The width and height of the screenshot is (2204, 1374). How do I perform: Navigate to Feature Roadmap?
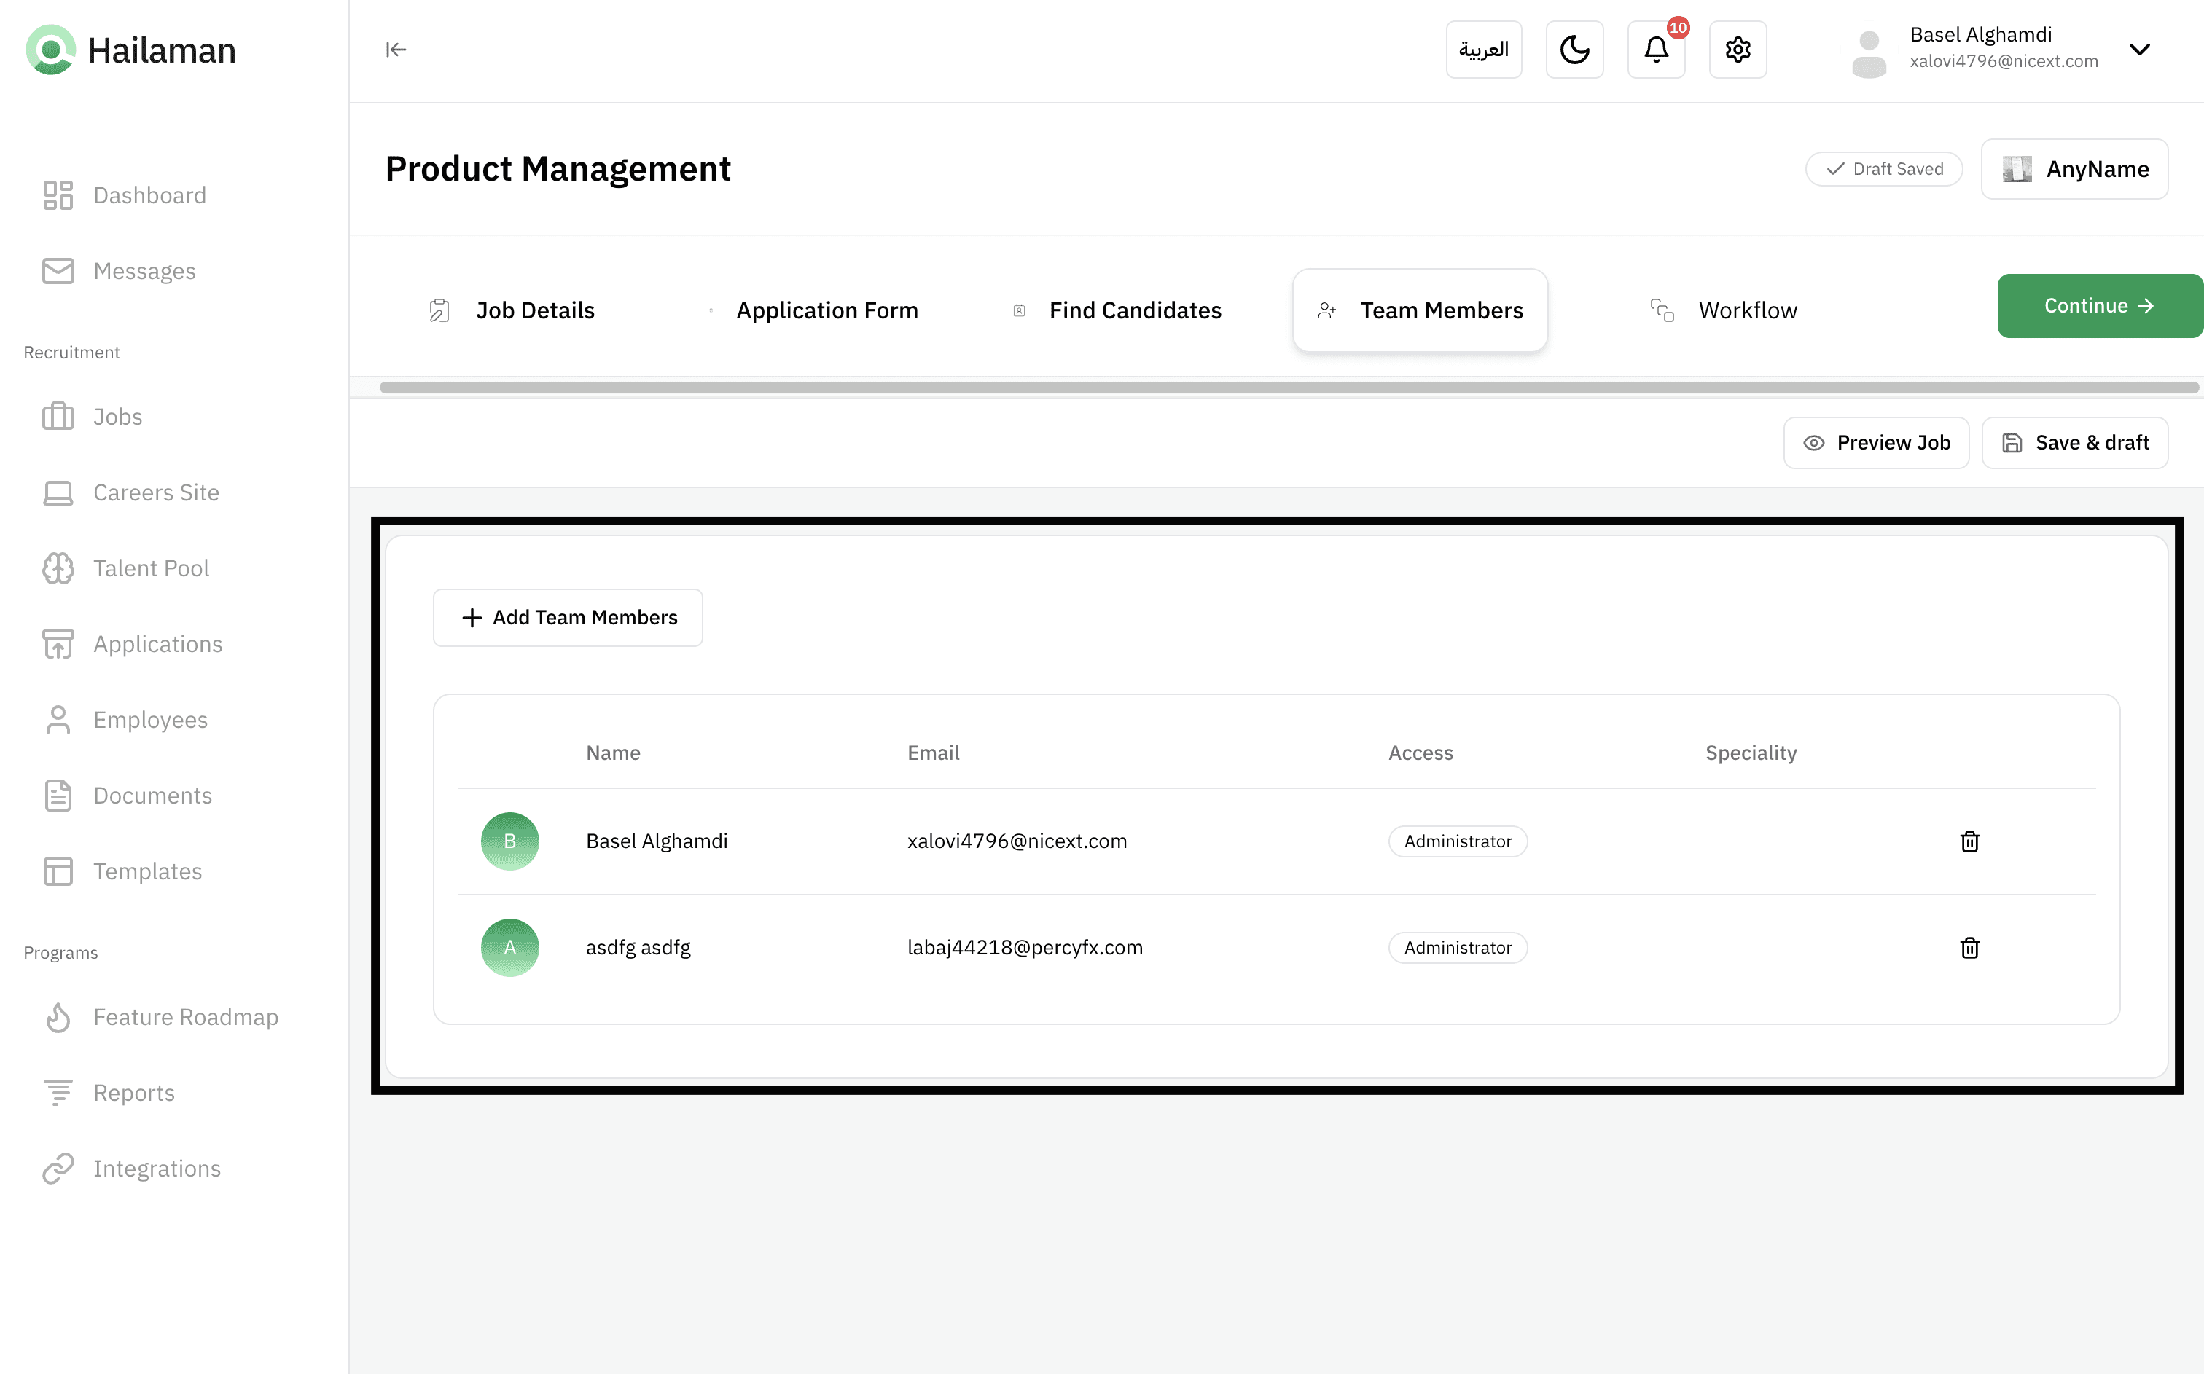coord(185,1017)
